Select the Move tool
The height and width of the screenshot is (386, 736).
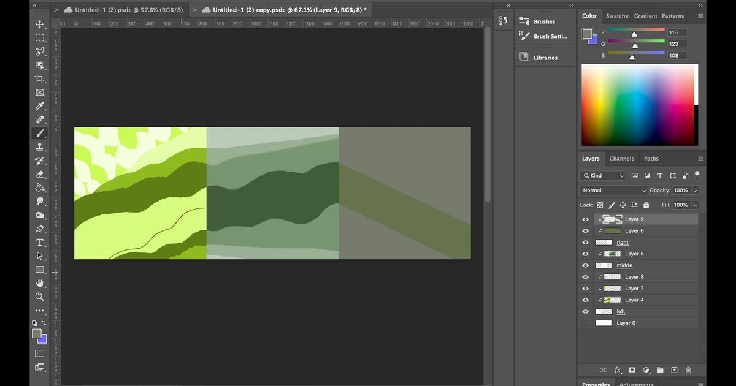[40, 25]
